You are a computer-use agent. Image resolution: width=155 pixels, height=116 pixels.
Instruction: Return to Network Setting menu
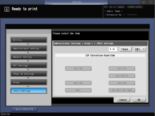click(29, 57)
